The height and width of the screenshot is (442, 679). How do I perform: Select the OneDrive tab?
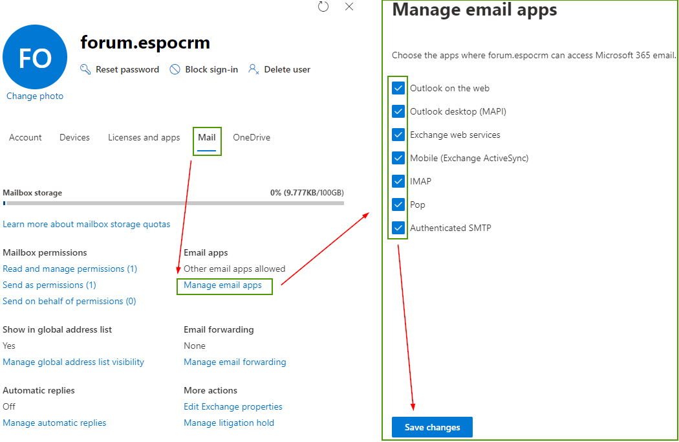click(252, 137)
